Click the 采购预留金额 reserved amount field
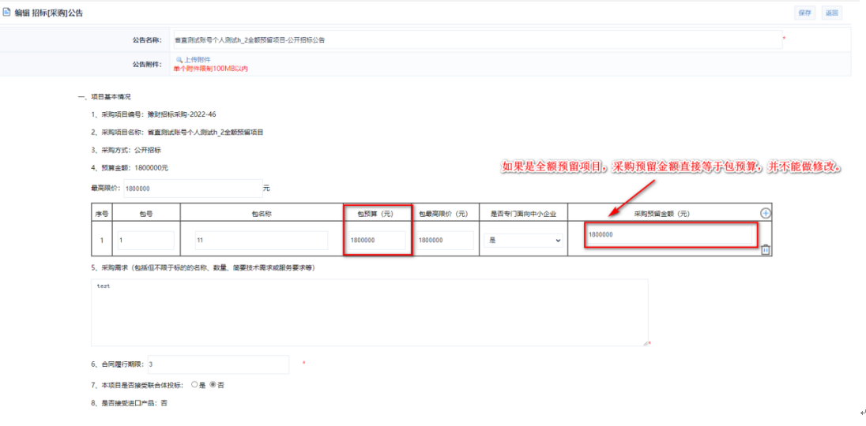The width and height of the screenshot is (866, 426). click(668, 234)
